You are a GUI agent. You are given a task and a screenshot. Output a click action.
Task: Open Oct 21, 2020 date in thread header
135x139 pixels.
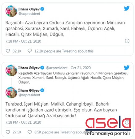point(81,68)
